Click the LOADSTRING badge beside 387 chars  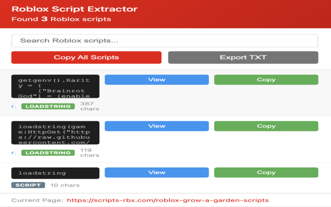(48, 106)
